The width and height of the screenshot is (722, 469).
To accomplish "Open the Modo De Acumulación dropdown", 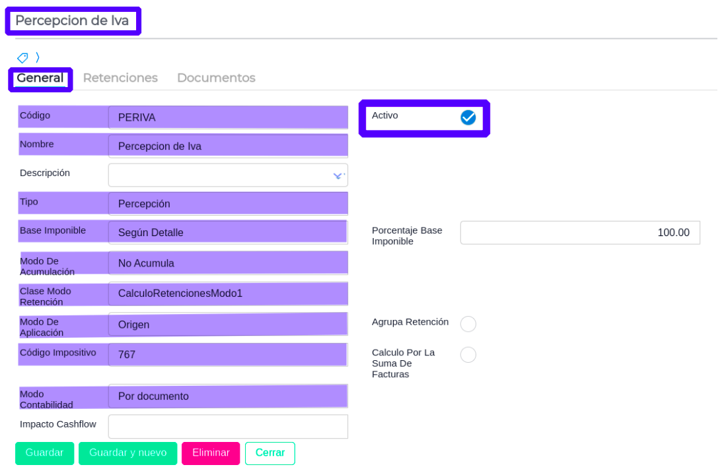I will (x=228, y=263).
